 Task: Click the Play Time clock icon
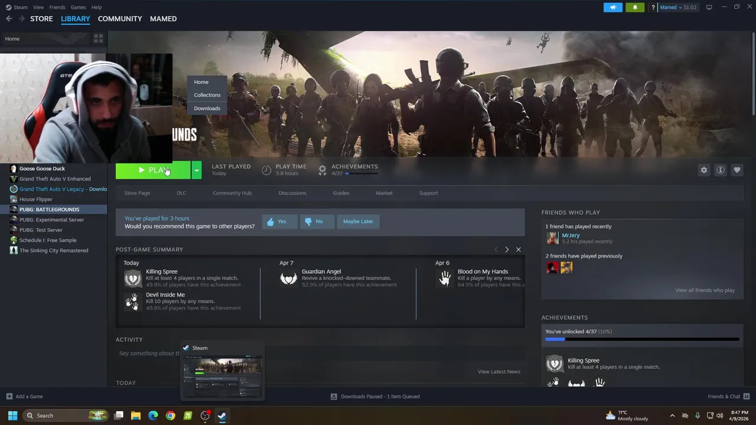pyautogui.click(x=266, y=170)
